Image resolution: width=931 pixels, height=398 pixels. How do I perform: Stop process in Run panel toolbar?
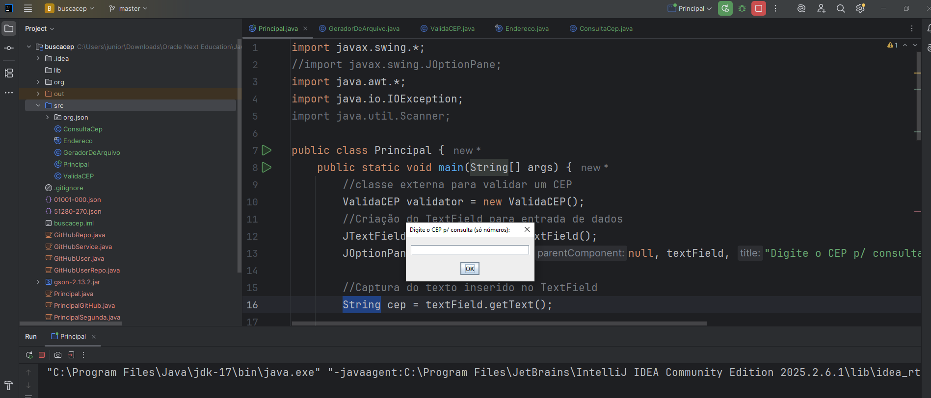pos(42,355)
